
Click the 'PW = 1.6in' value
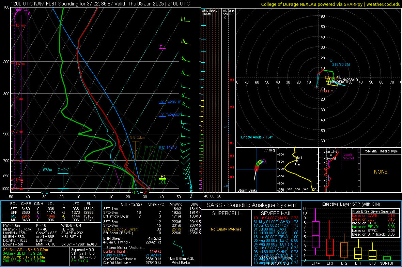click(x=12, y=225)
